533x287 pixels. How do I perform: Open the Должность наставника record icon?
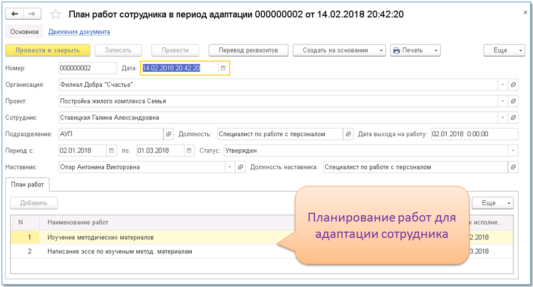pyautogui.click(x=513, y=167)
